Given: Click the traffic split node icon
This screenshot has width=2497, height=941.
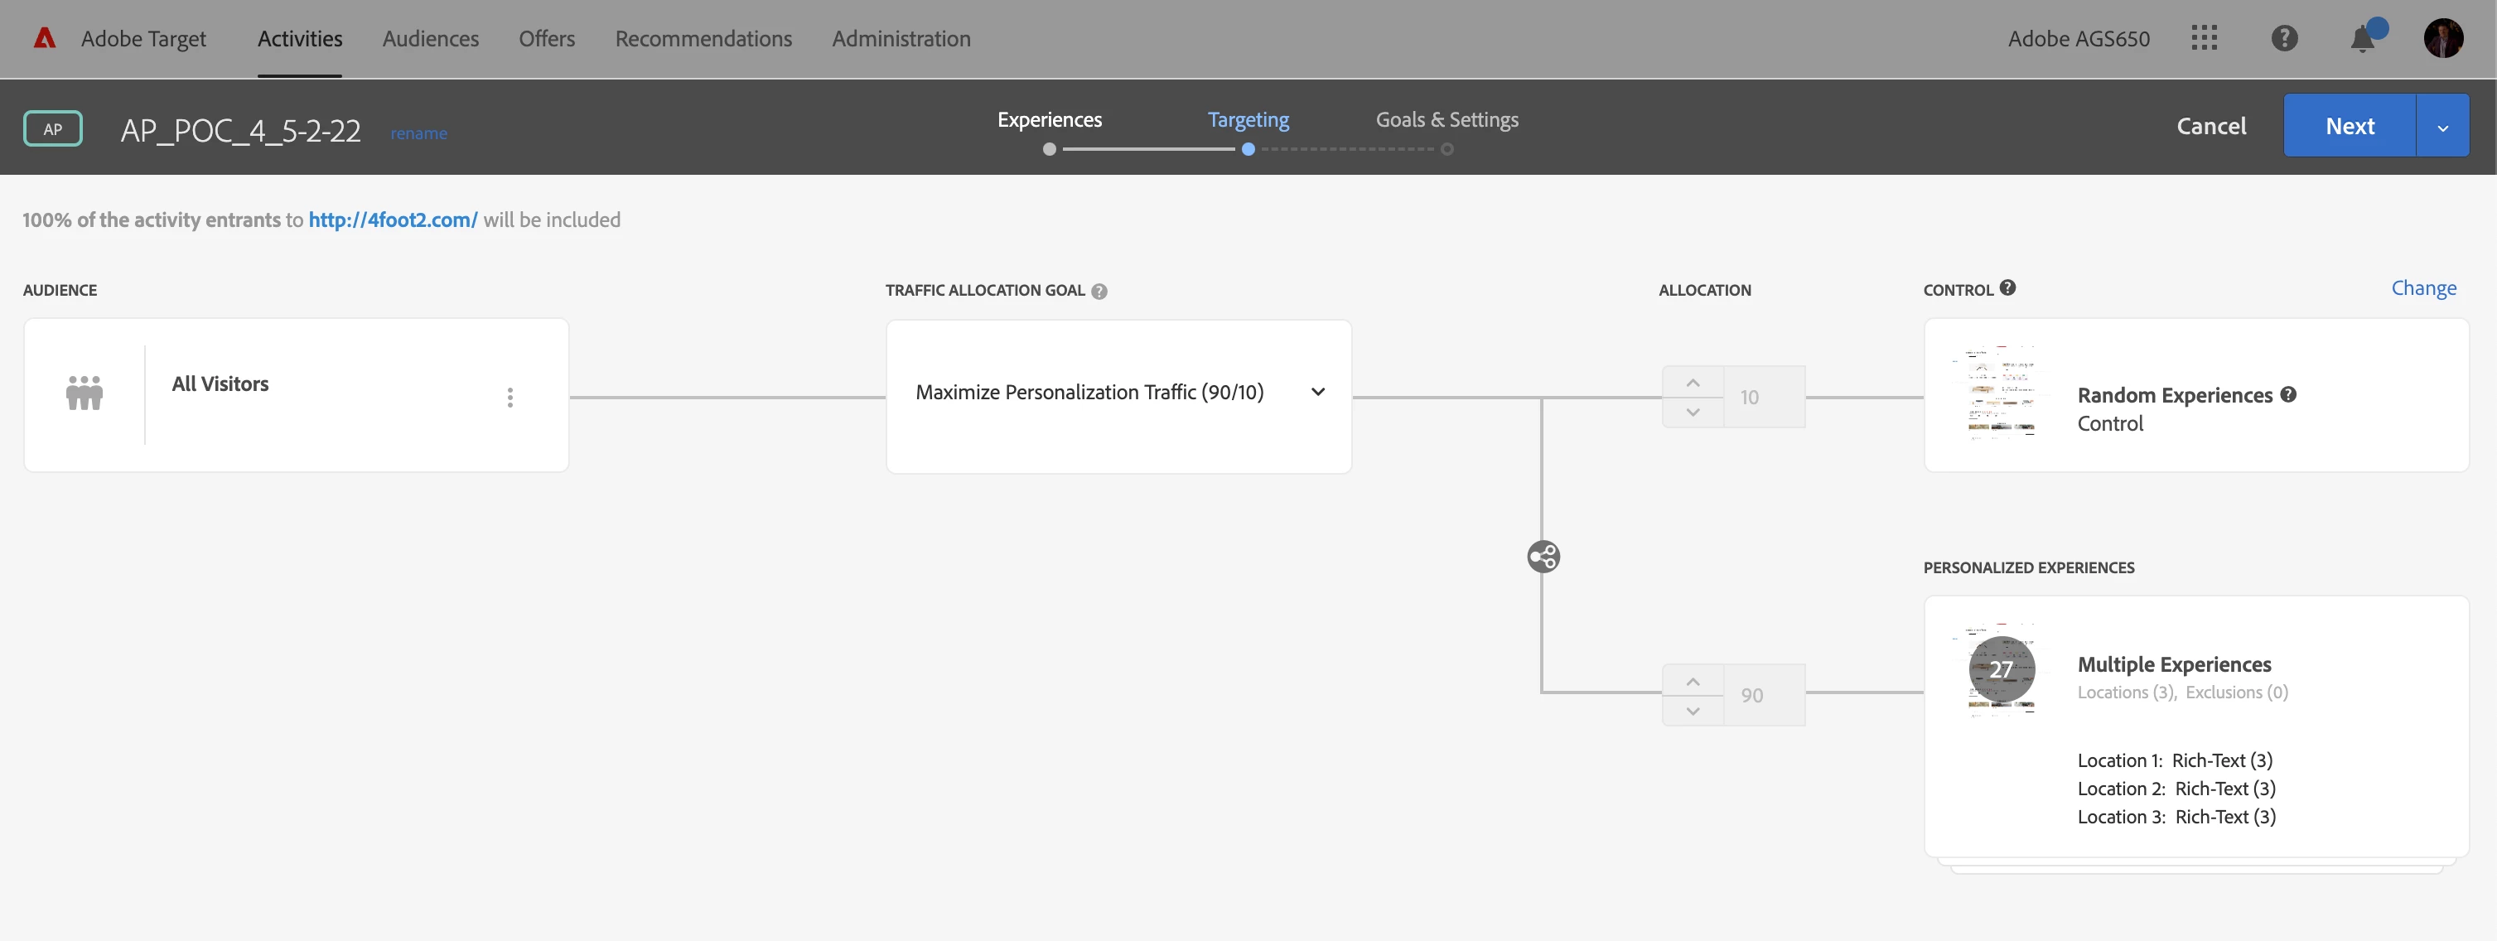Looking at the screenshot, I should [1543, 557].
